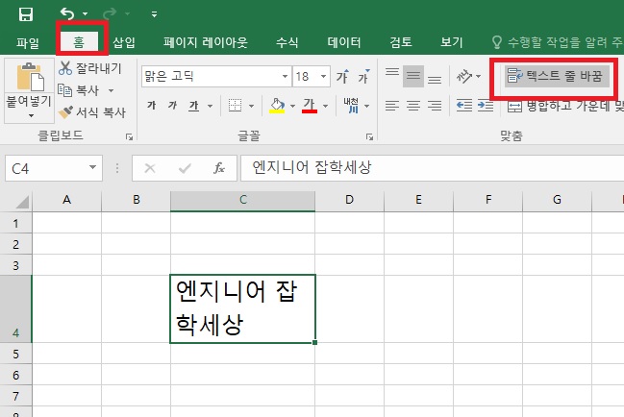Save the workbook with the floppy icon
Screen dimensions: 624x417
[x=26, y=14]
